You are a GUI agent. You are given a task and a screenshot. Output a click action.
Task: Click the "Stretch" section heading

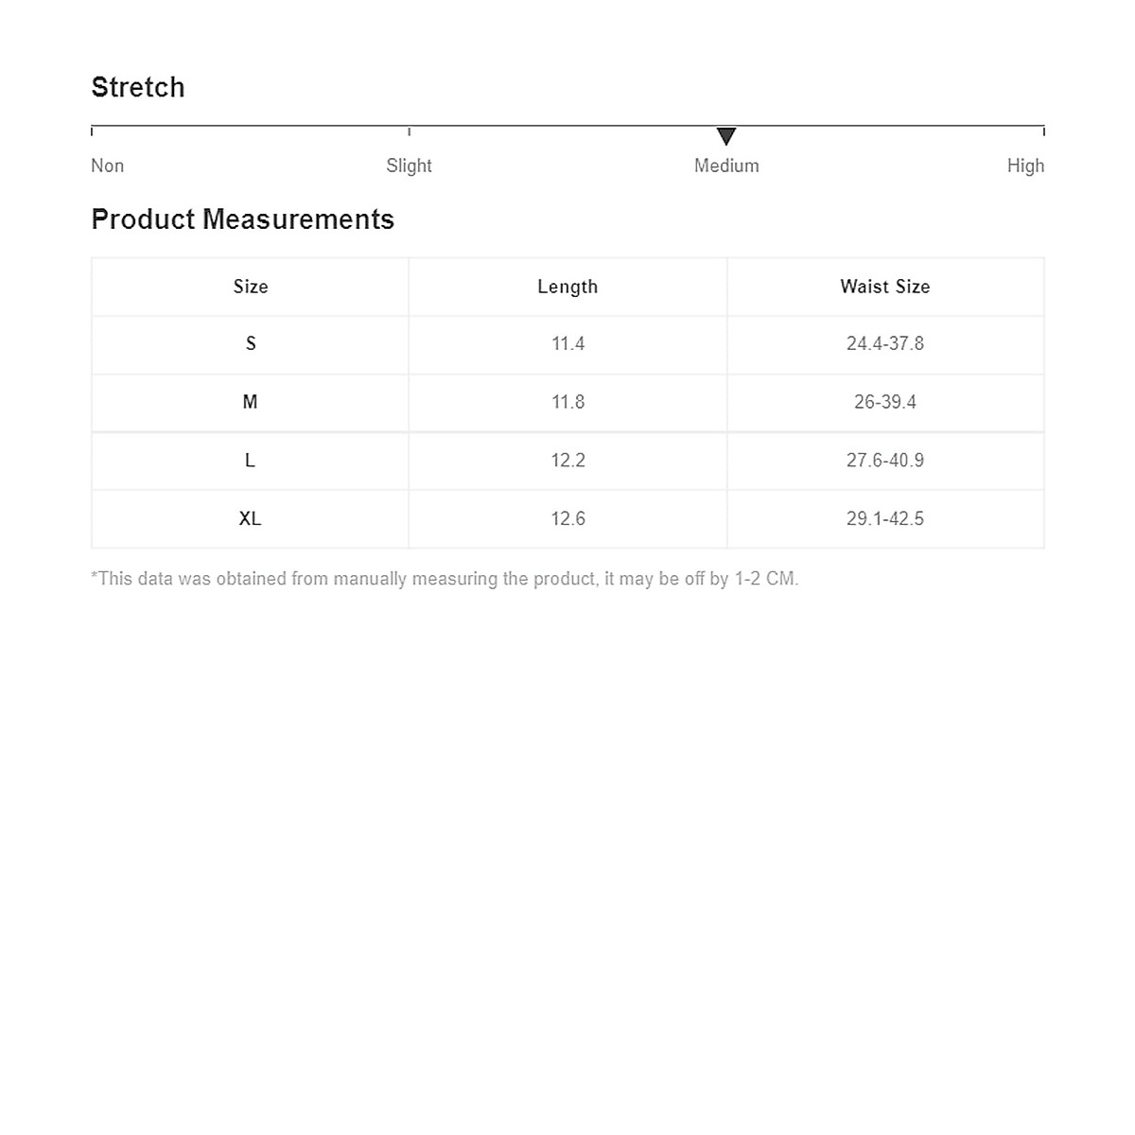(x=138, y=87)
